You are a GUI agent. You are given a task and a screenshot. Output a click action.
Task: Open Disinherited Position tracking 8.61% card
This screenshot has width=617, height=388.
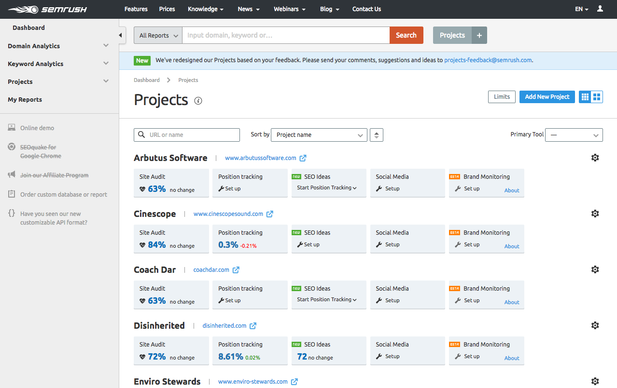tap(250, 351)
